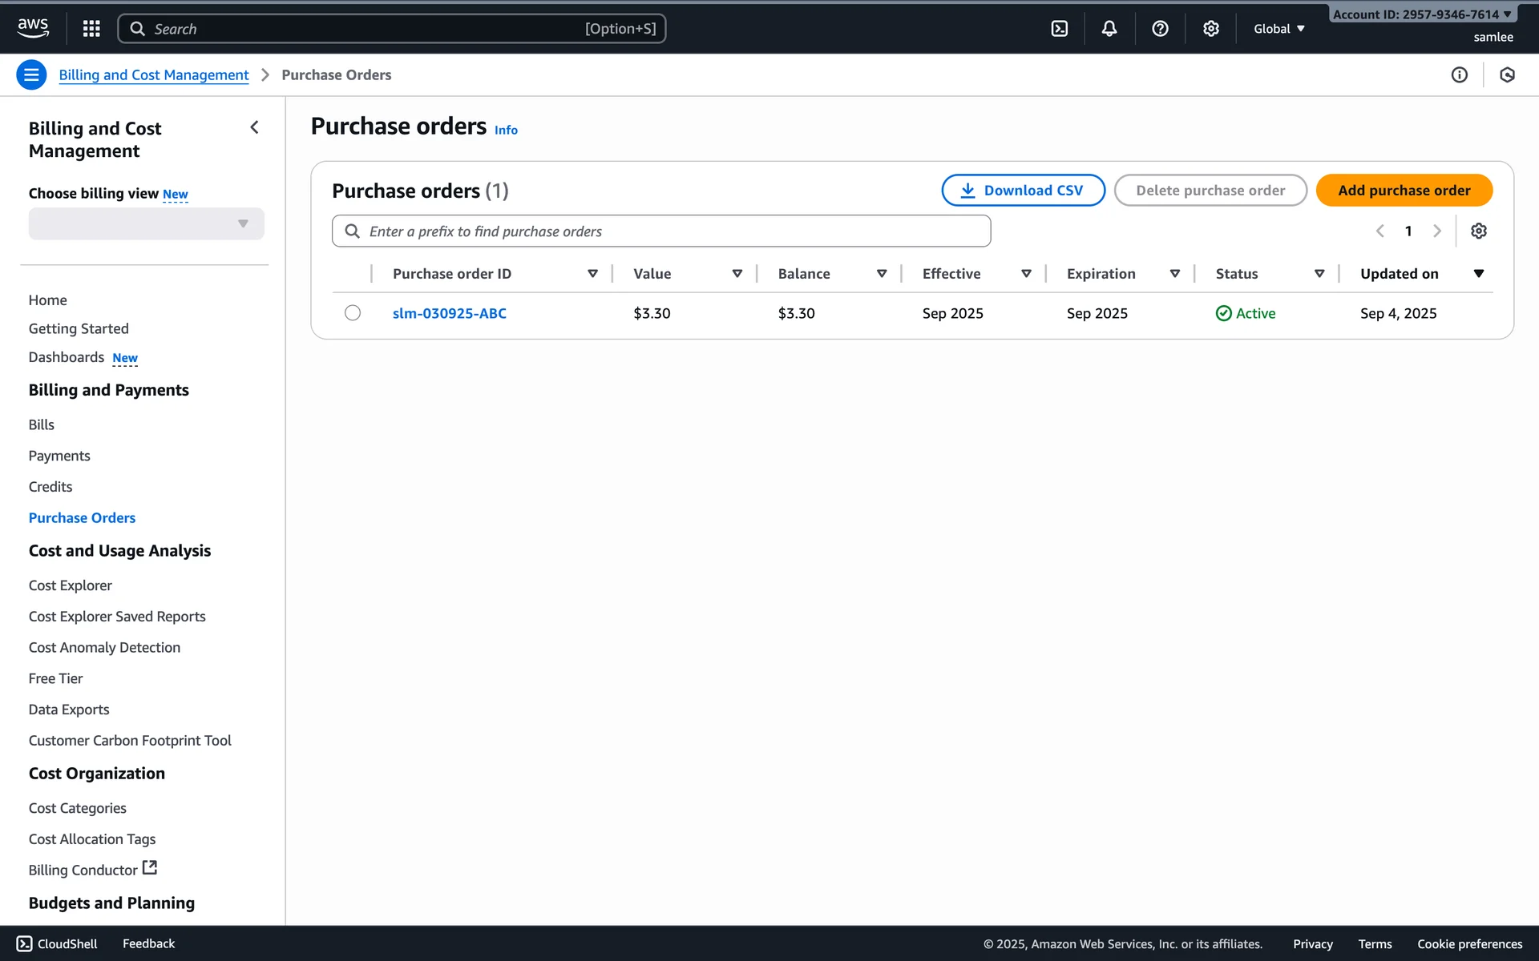This screenshot has height=961, width=1539.
Task: Collapse the Billing and Cost Management sidebar
Action: (x=254, y=127)
